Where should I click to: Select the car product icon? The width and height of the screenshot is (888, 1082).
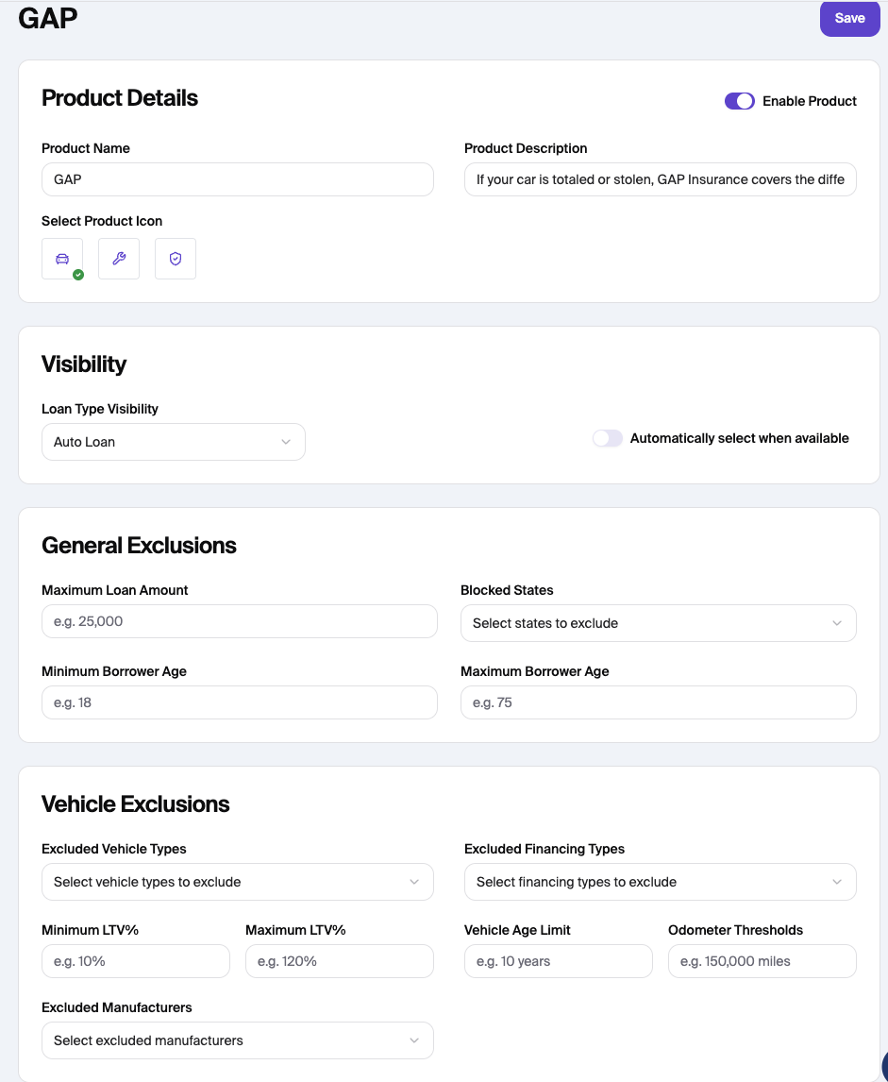click(62, 259)
